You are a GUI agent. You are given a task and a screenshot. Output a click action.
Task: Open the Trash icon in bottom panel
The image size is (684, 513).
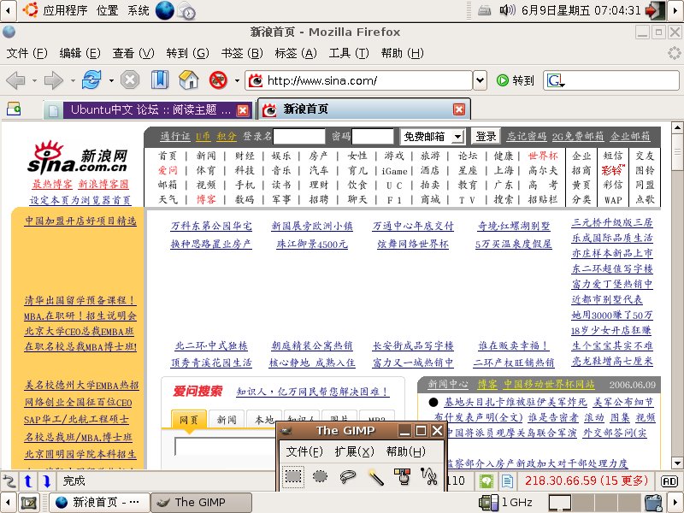click(653, 503)
